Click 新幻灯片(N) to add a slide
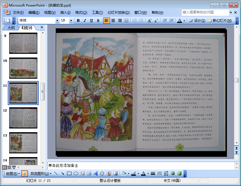The height and width of the screenshot is (186, 241). (x=219, y=21)
